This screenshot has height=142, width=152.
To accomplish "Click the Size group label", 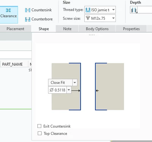I will point(66,2).
